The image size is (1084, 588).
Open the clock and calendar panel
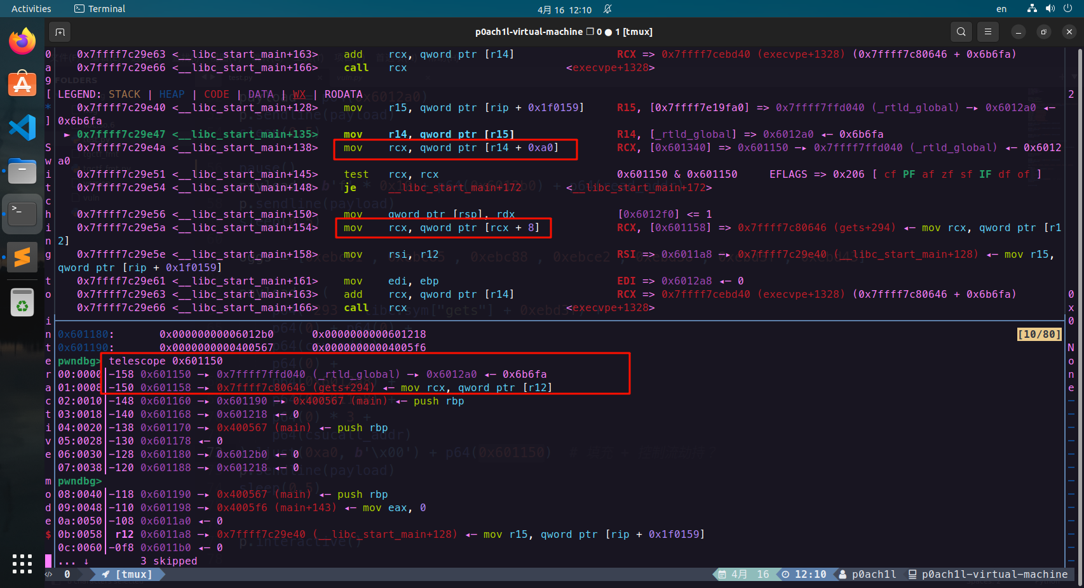pos(564,10)
